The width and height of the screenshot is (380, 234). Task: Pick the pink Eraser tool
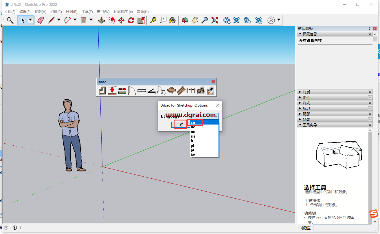coord(41,20)
